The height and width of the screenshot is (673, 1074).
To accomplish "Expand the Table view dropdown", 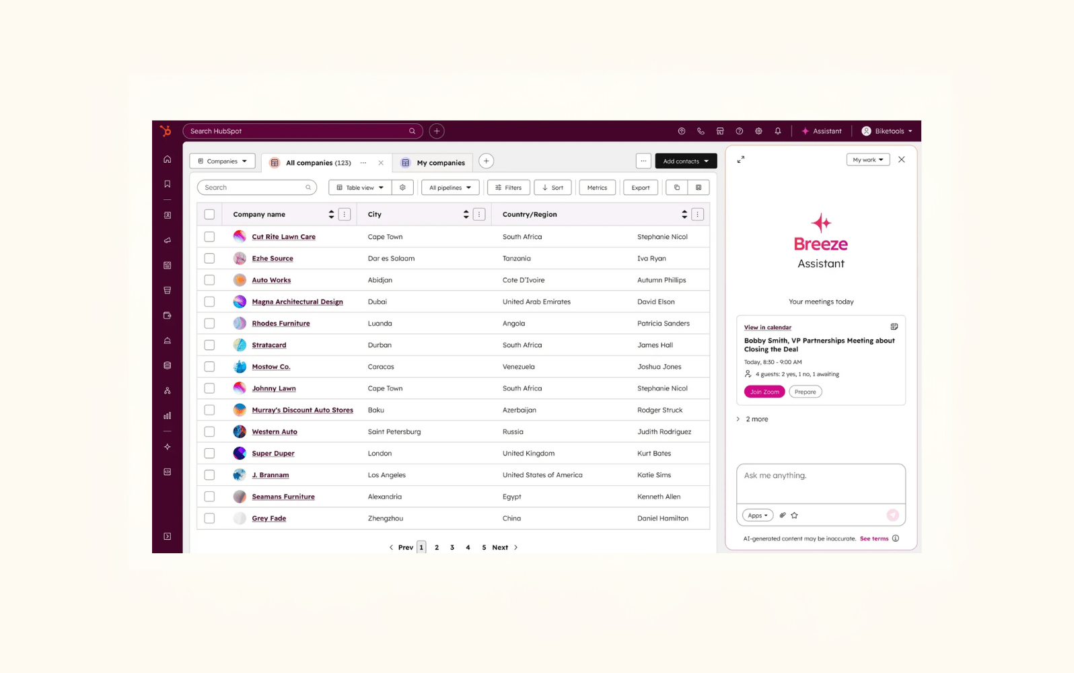I will click(x=360, y=188).
